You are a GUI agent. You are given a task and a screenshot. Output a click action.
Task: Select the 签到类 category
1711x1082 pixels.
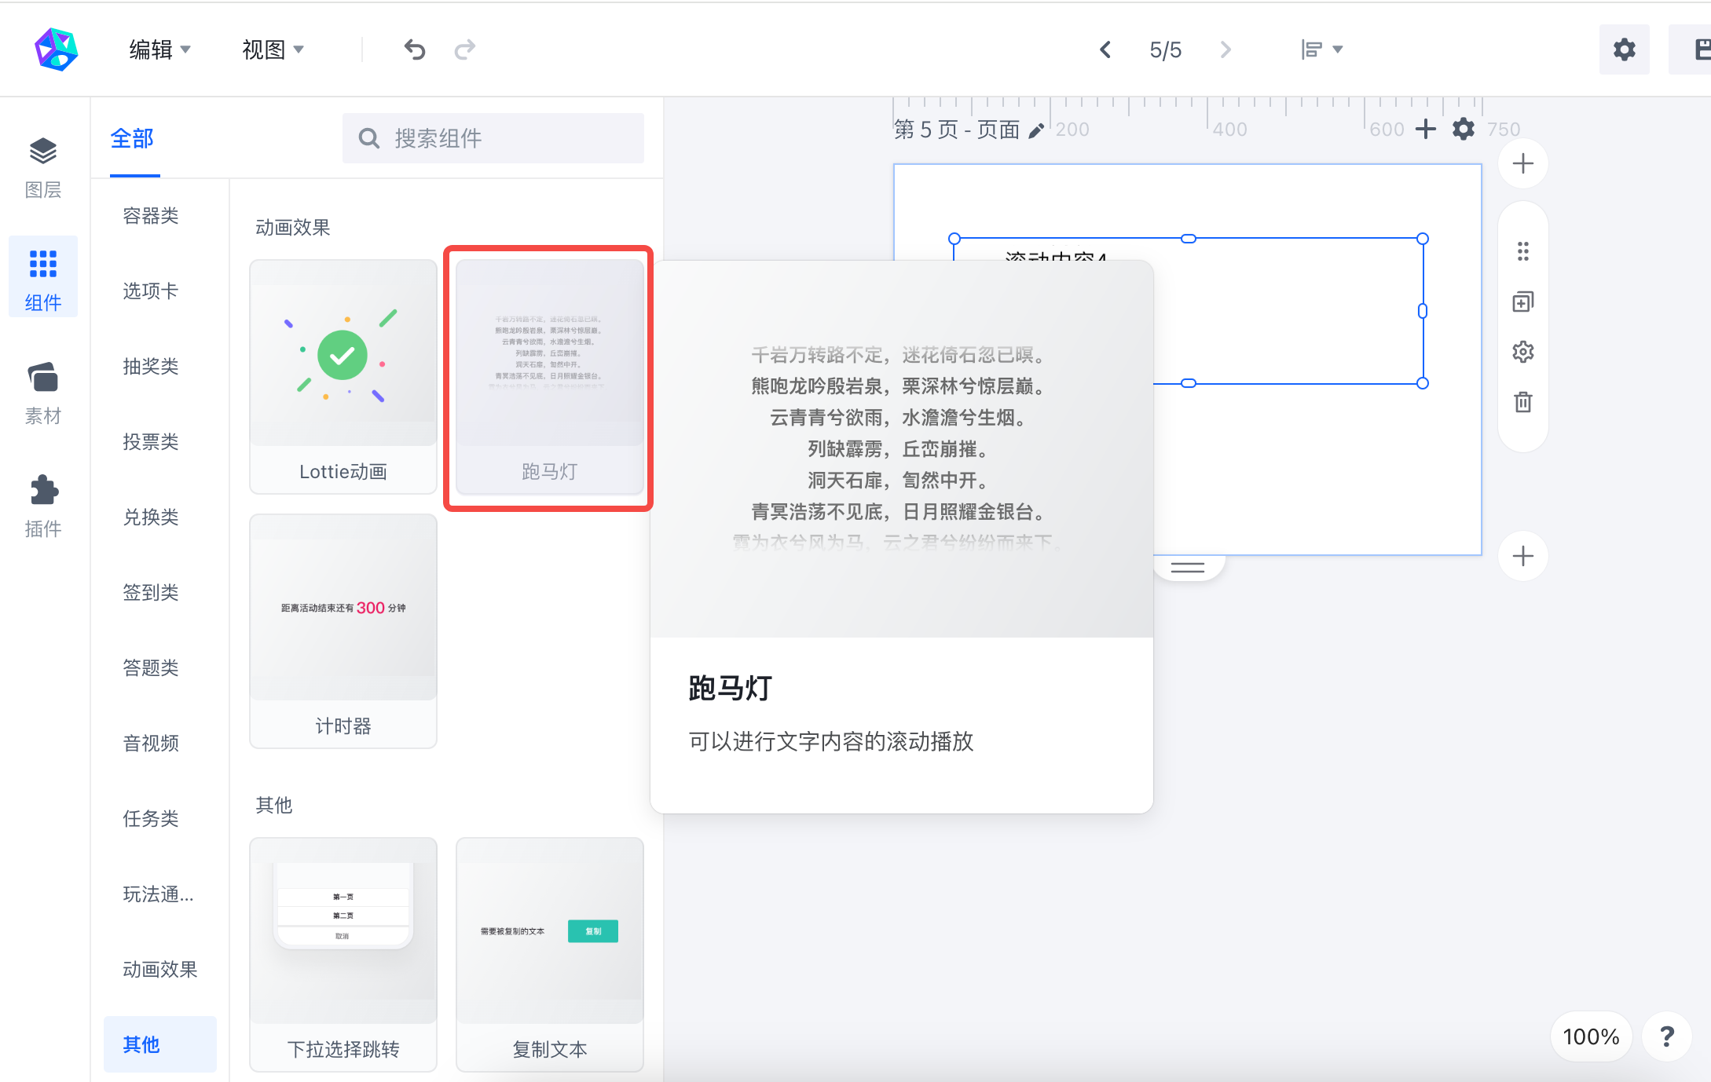[x=151, y=592]
